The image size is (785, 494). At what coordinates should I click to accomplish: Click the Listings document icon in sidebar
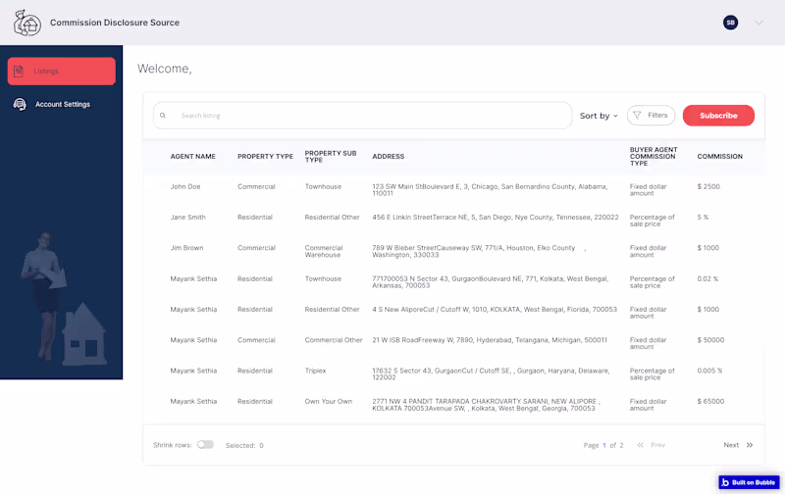pos(19,71)
